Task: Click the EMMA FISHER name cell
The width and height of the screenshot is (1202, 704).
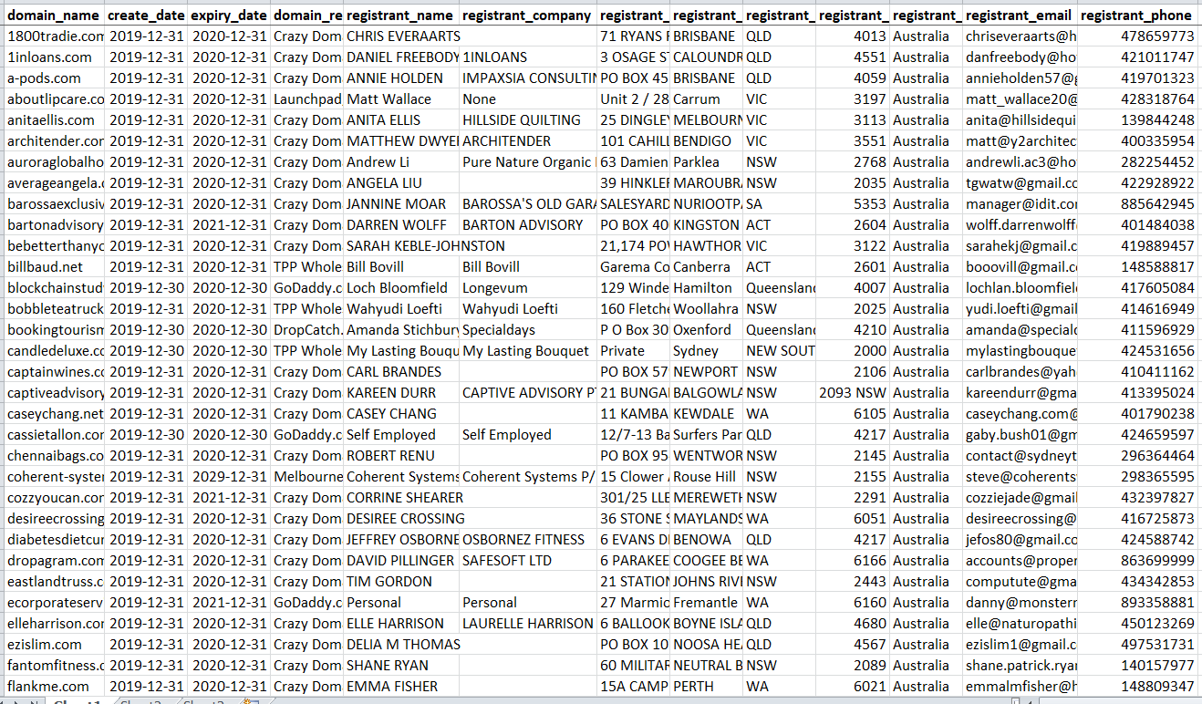Action: pos(401,687)
